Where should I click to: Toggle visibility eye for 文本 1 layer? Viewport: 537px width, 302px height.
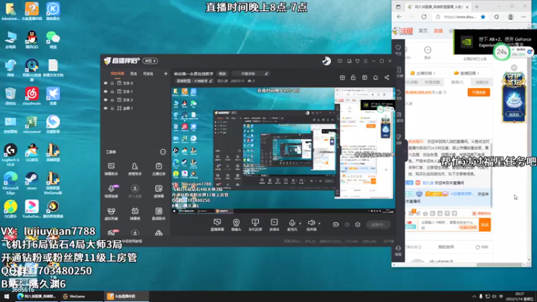(x=105, y=91)
